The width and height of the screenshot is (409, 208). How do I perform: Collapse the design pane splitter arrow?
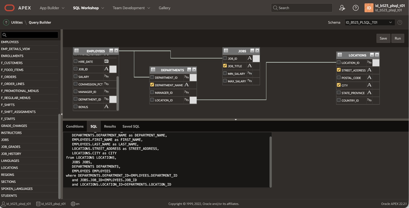click(x=236, y=119)
